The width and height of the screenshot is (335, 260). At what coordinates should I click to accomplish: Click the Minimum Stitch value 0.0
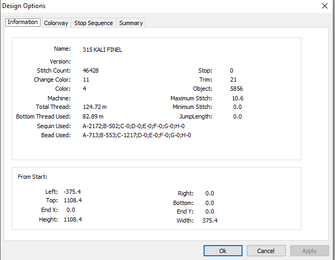(x=237, y=107)
